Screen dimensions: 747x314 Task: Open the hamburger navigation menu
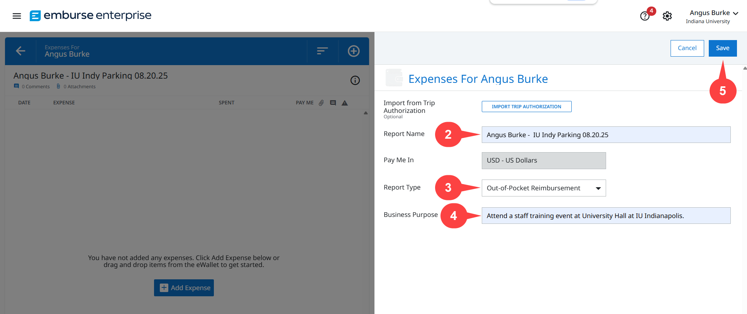point(17,16)
